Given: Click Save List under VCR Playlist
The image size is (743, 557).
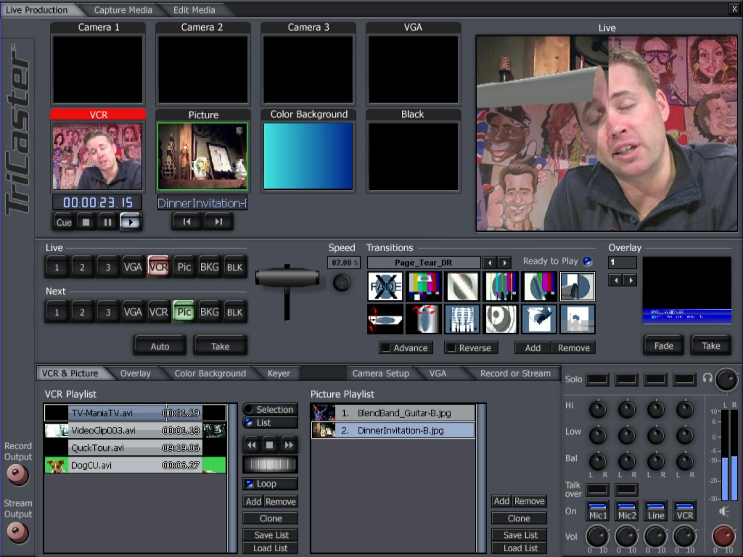Looking at the screenshot, I should click(x=270, y=535).
